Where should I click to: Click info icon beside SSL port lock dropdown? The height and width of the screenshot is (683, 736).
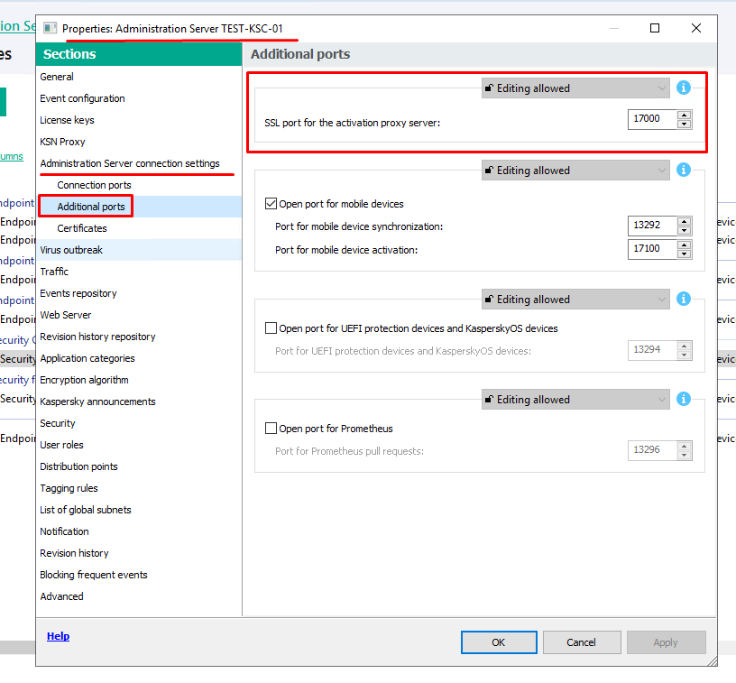pyautogui.click(x=683, y=88)
